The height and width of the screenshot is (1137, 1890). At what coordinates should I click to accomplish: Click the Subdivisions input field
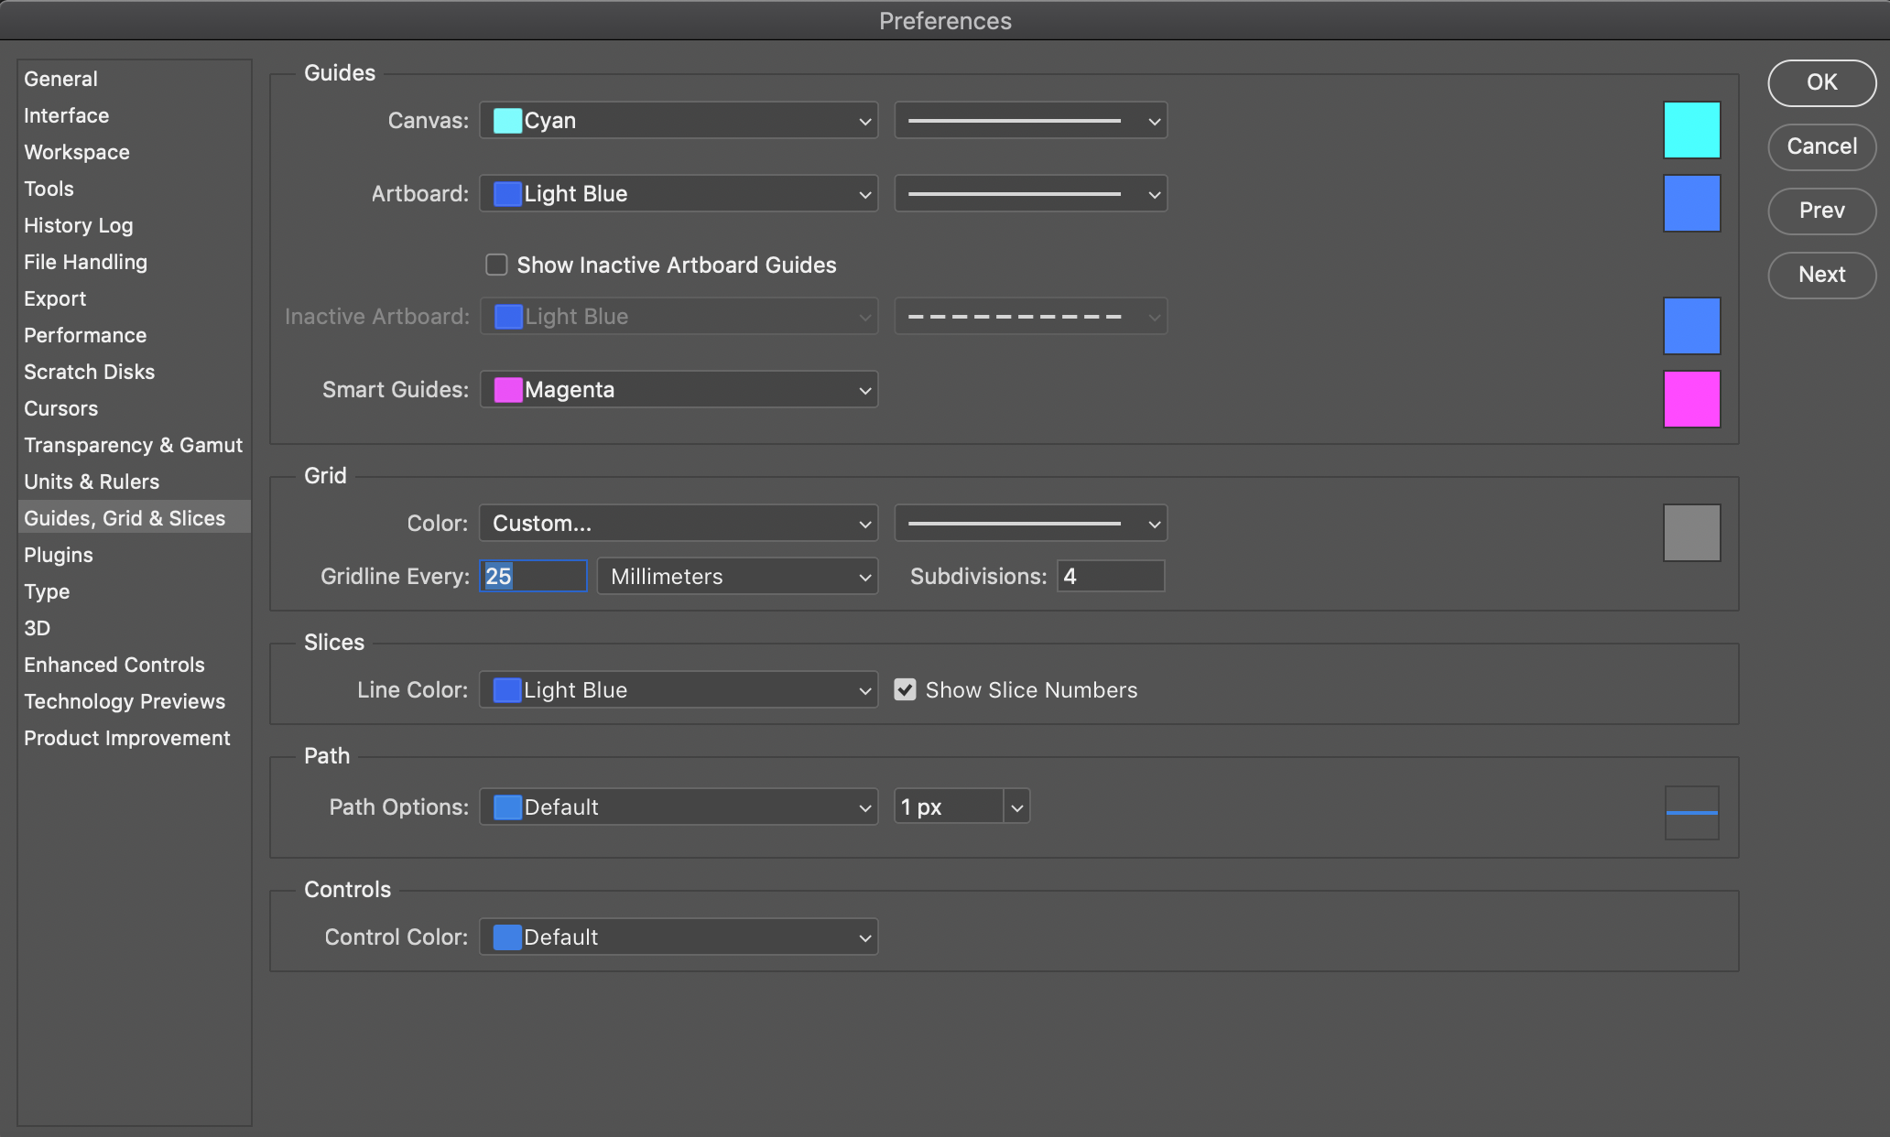coord(1110,577)
